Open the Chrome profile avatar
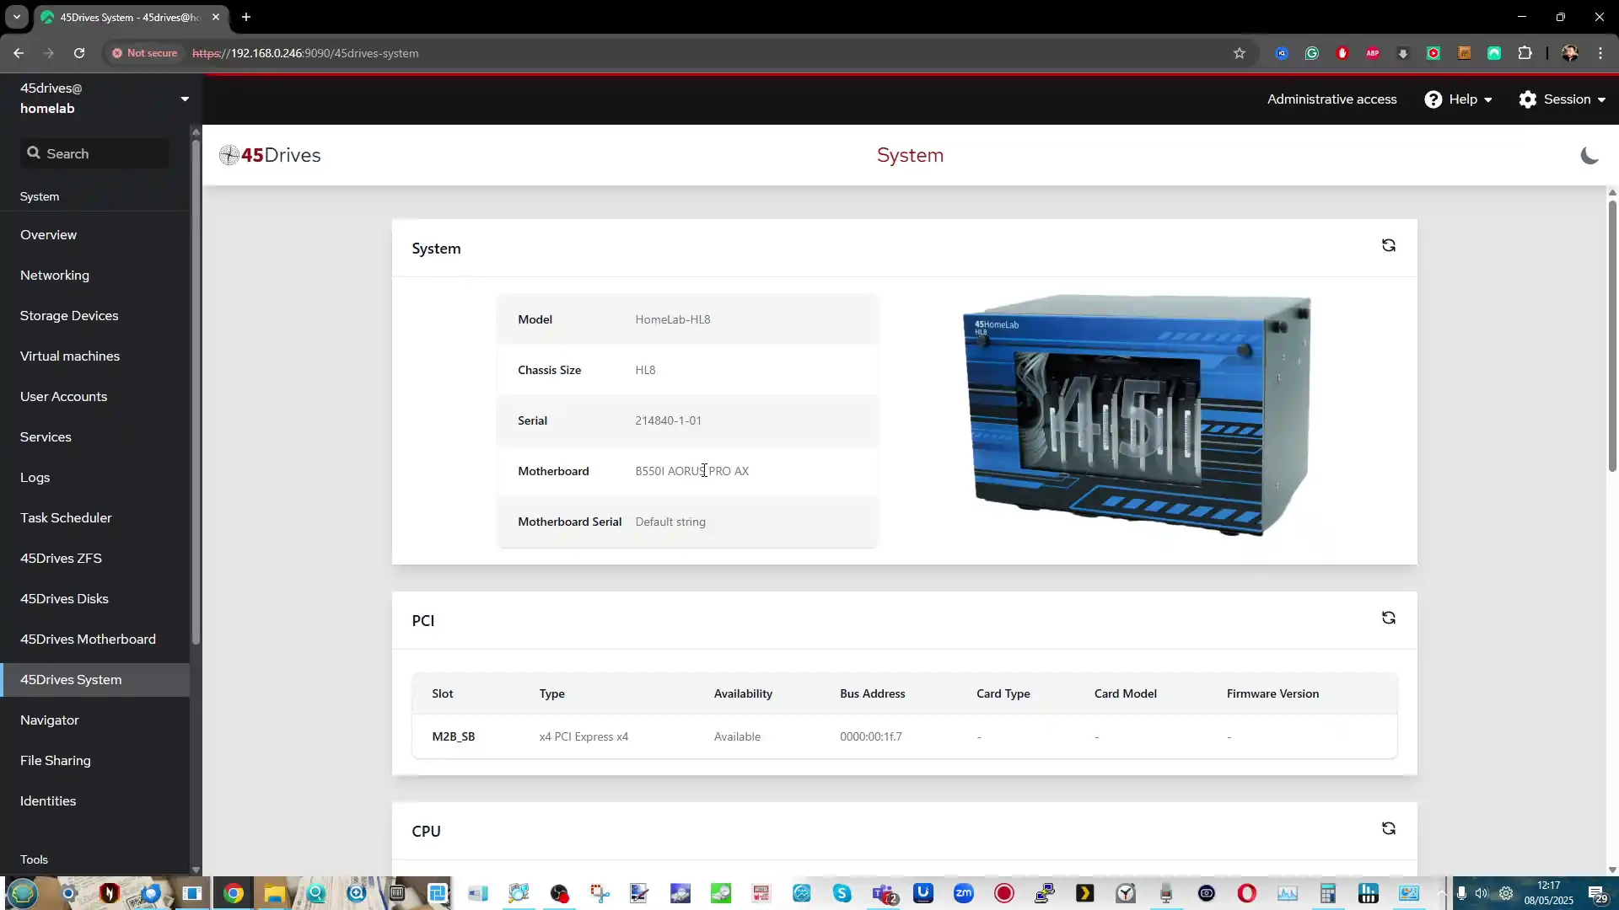Viewport: 1619px width, 910px height. pyautogui.click(x=1569, y=53)
